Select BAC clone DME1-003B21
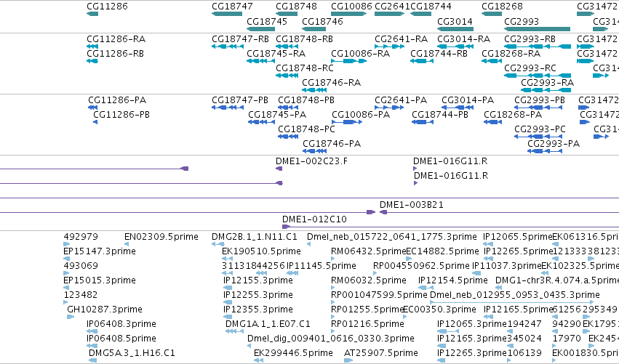This screenshot has width=619, height=364. click(x=412, y=205)
